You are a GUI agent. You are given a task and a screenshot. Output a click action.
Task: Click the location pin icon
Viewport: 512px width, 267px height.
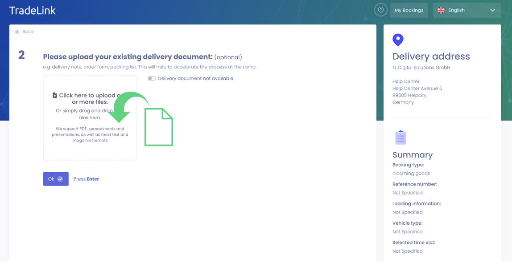point(398,40)
